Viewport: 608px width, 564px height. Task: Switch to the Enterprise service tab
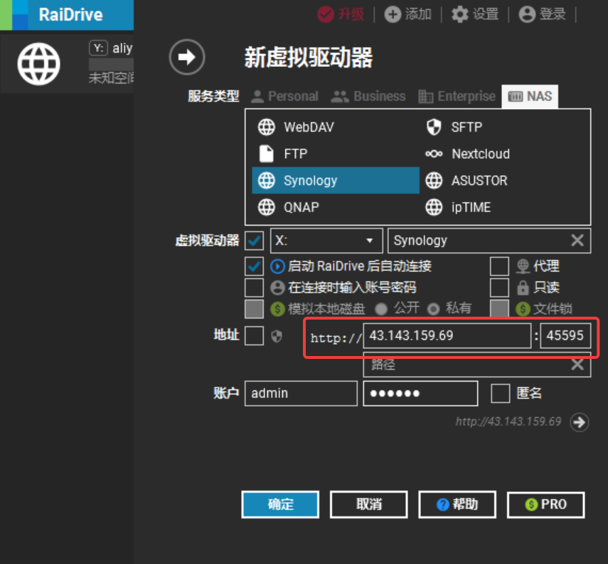457,96
